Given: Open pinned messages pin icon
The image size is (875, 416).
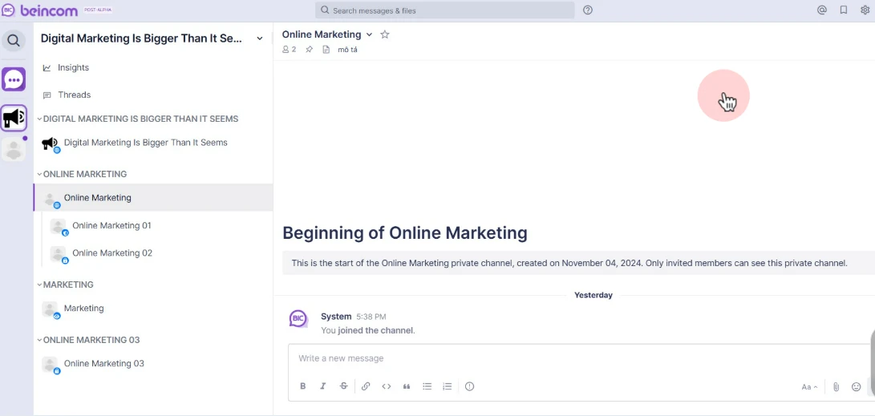Looking at the screenshot, I should pyautogui.click(x=309, y=50).
